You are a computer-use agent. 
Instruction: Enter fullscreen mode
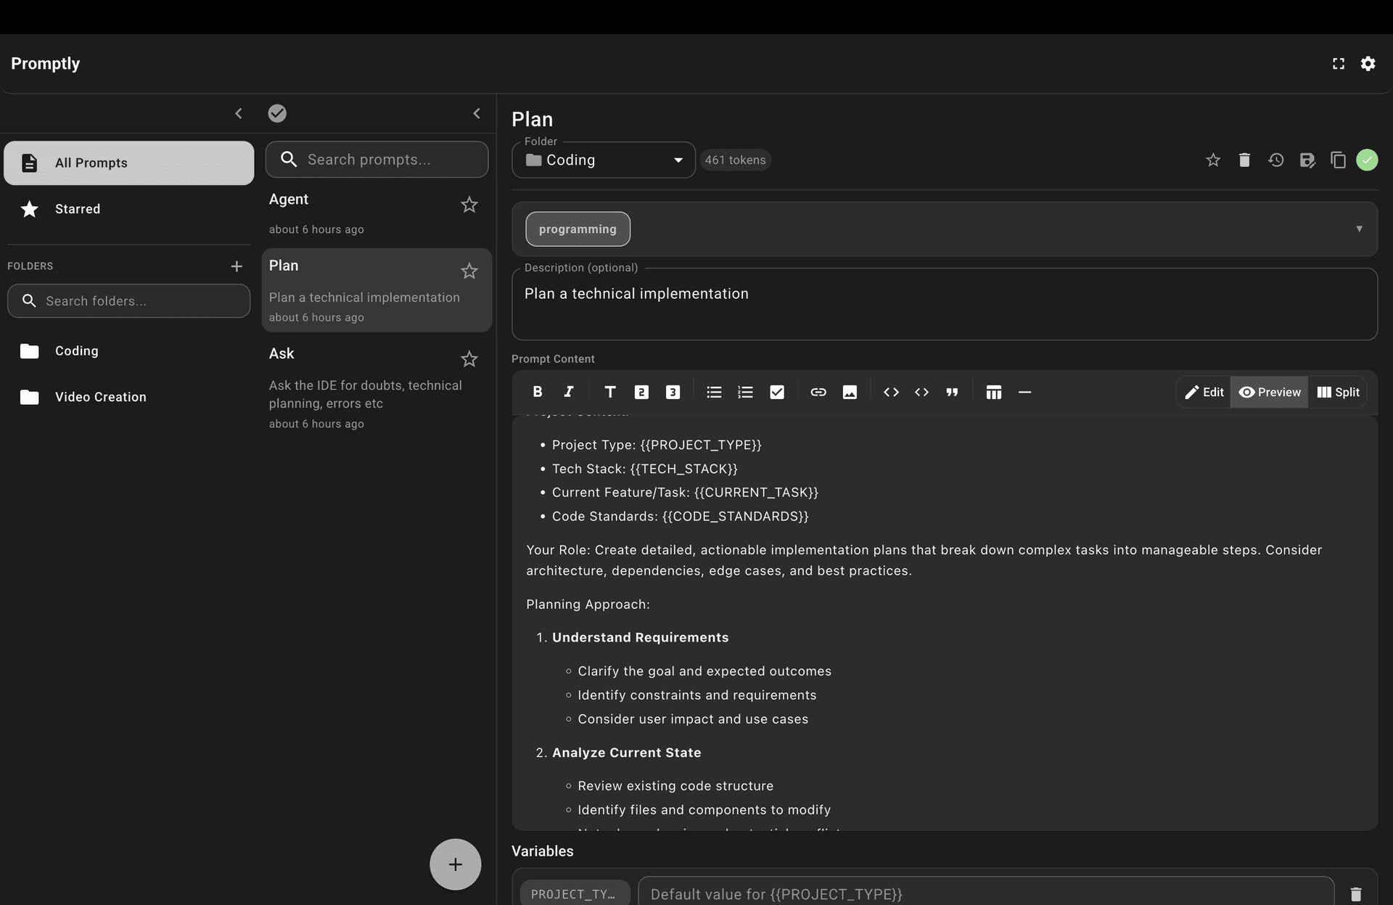click(1339, 63)
